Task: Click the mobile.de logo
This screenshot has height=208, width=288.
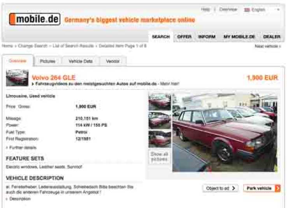Action: [35, 19]
